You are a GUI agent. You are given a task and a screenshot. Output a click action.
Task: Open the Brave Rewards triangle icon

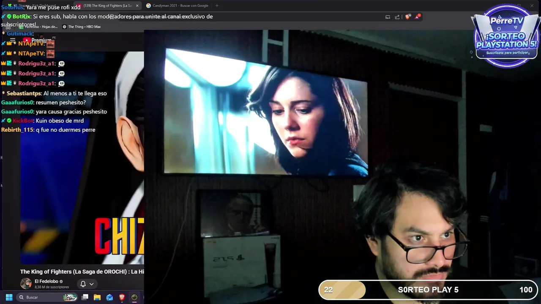pyautogui.click(x=418, y=16)
